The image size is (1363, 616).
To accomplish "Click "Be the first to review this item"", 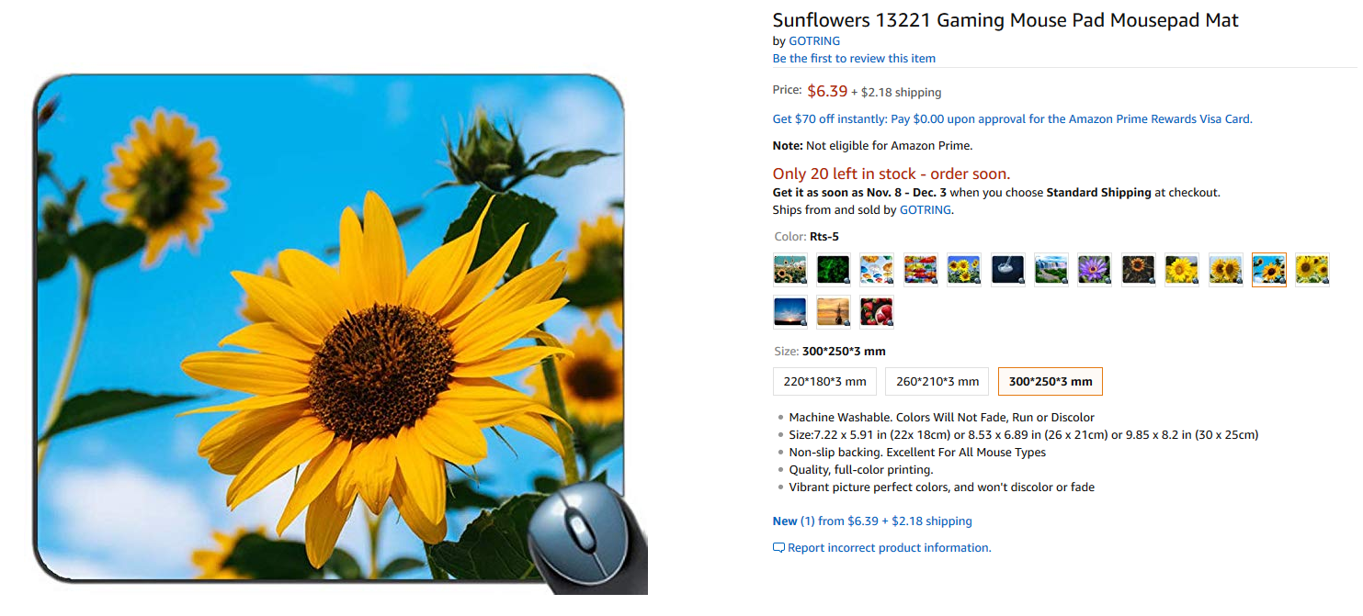I will pos(854,58).
